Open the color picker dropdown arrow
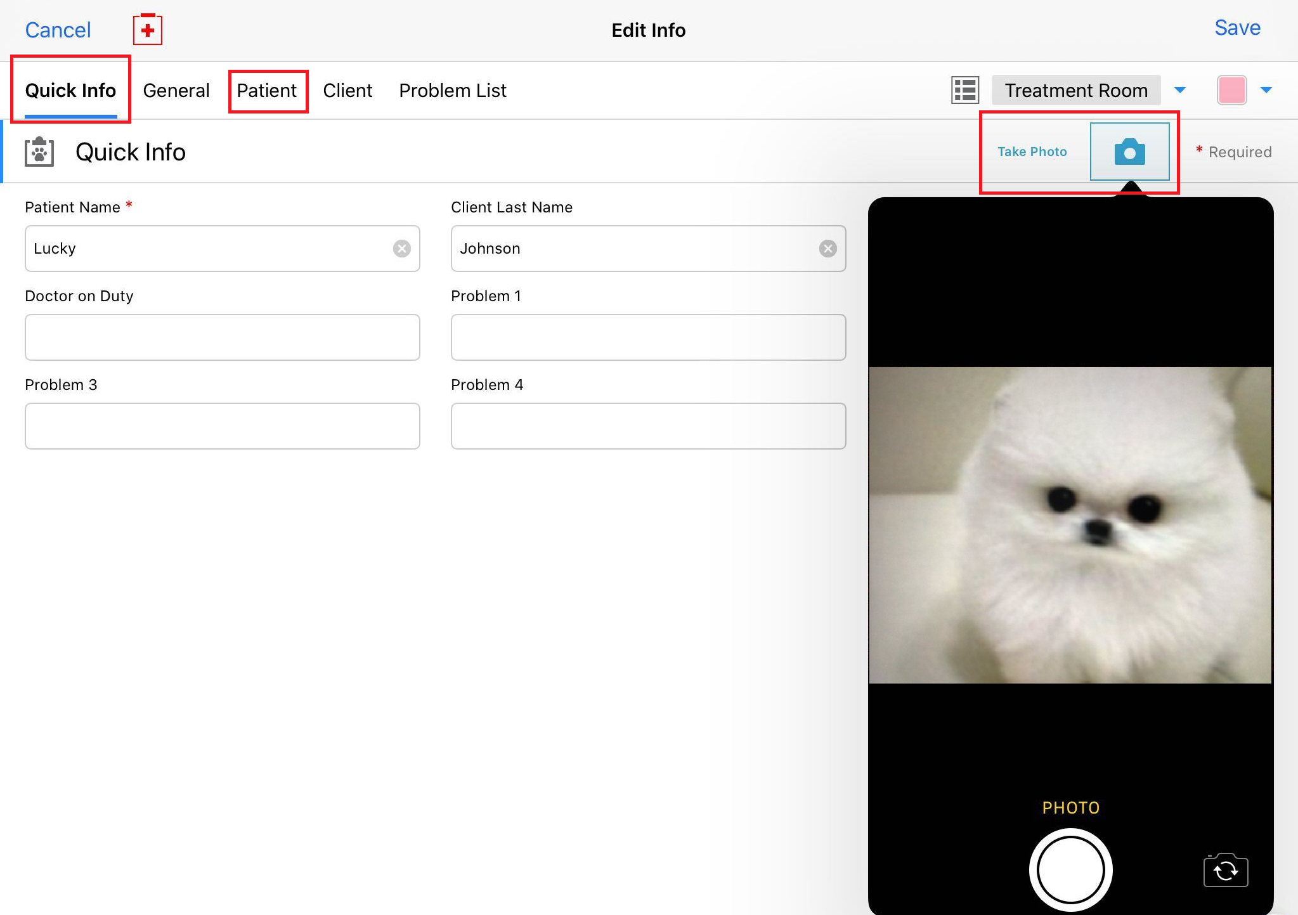The image size is (1298, 915). click(x=1266, y=90)
